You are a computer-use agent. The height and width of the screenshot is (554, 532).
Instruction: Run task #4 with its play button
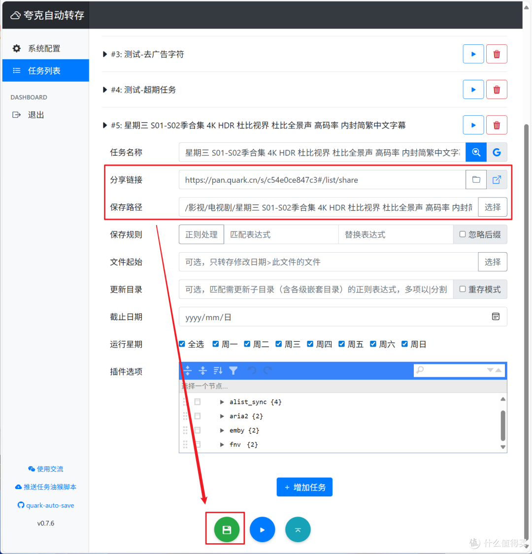[x=473, y=90]
